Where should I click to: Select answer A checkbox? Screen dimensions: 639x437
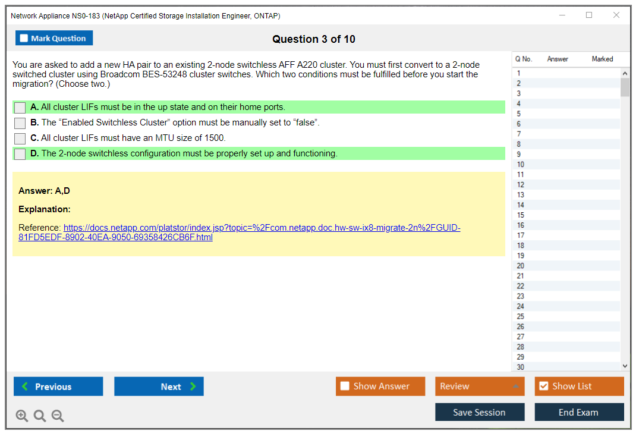20,108
